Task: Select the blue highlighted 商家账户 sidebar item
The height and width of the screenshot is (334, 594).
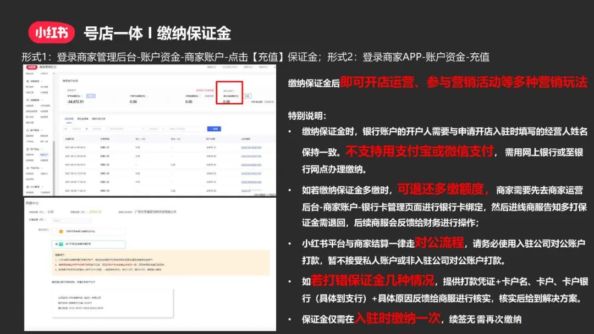Action: 45,155
